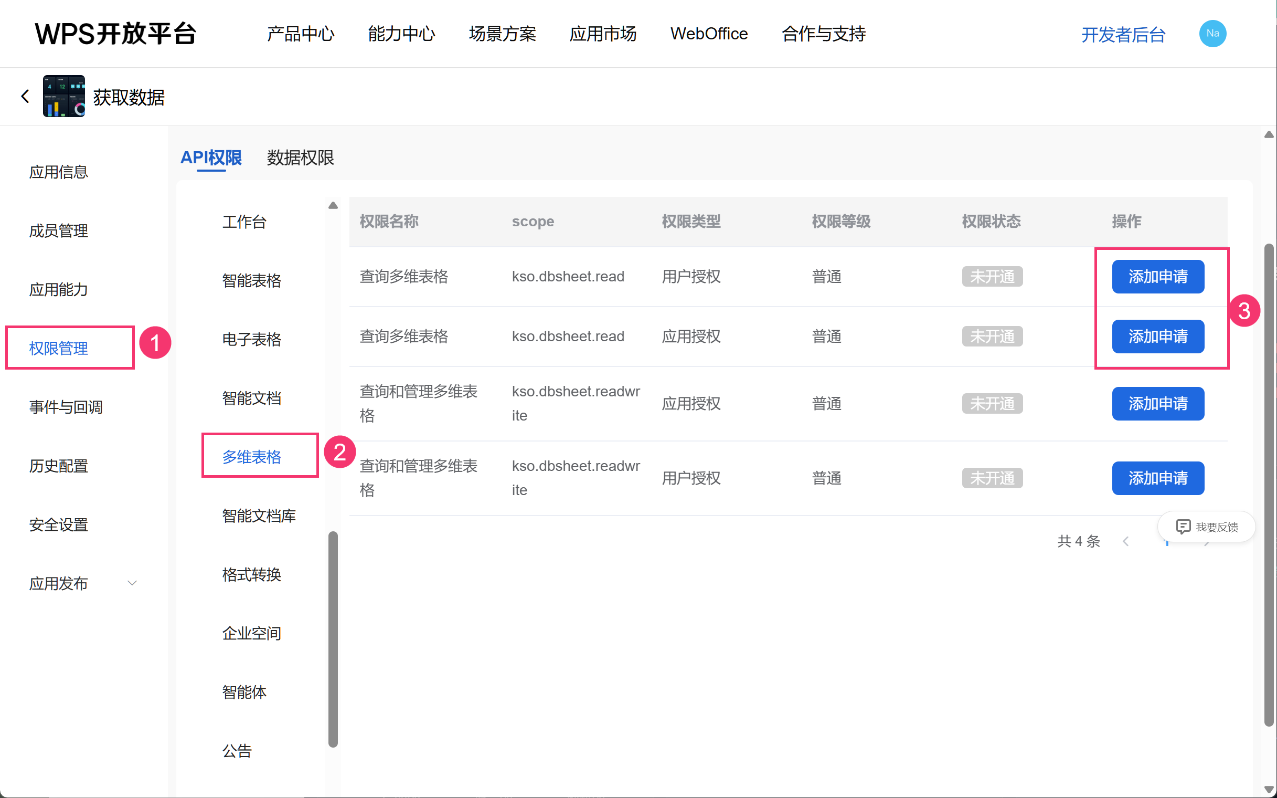Click the back arrow beside app icon
The image size is (1277, 798).
[x=25, y=97]
